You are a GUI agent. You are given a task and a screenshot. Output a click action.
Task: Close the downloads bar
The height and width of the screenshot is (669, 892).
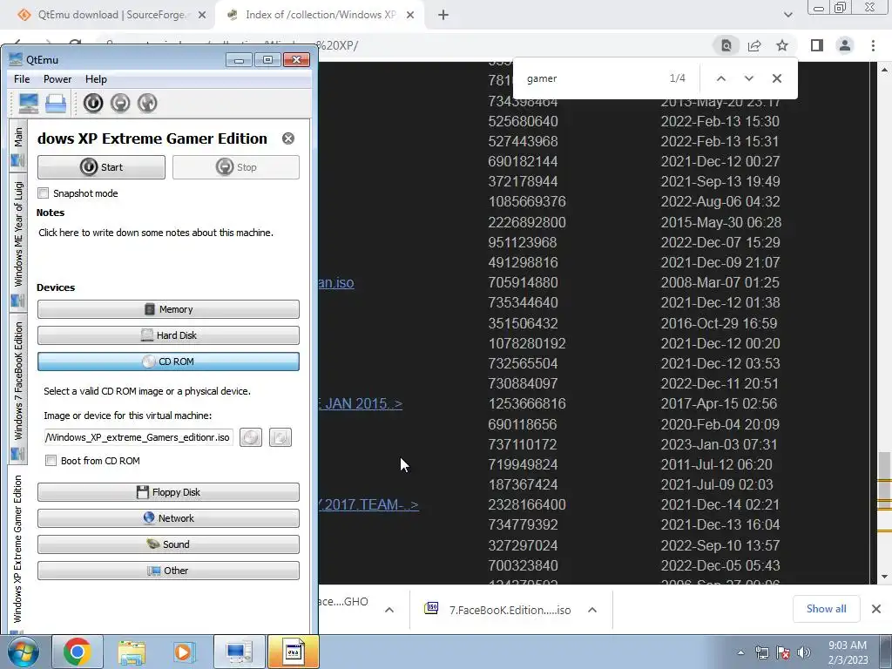coord(876,609)
